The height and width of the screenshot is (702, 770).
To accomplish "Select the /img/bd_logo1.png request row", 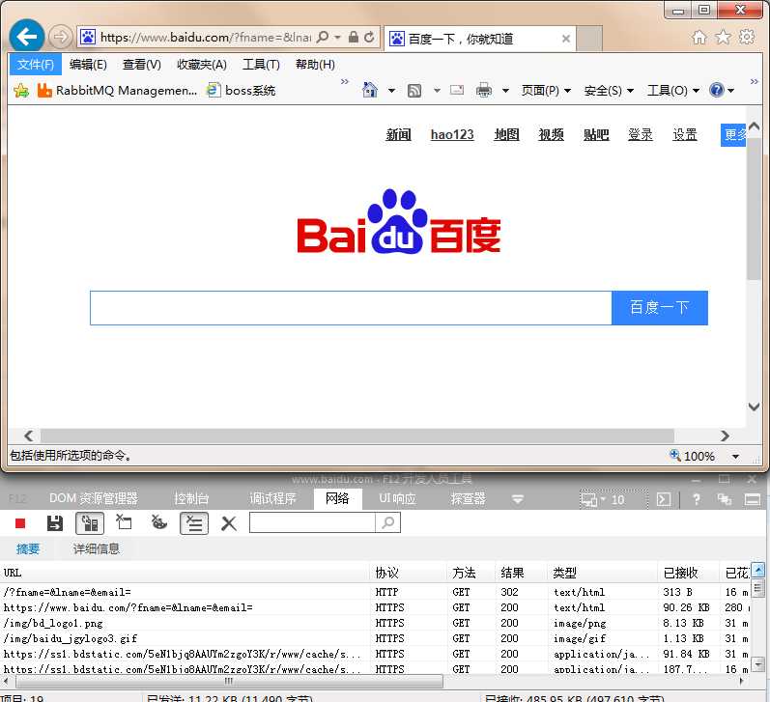I will [375, 624].
